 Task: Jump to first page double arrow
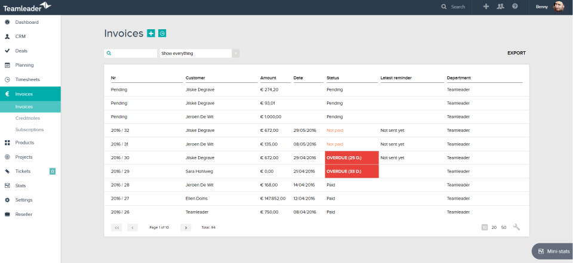116,228
